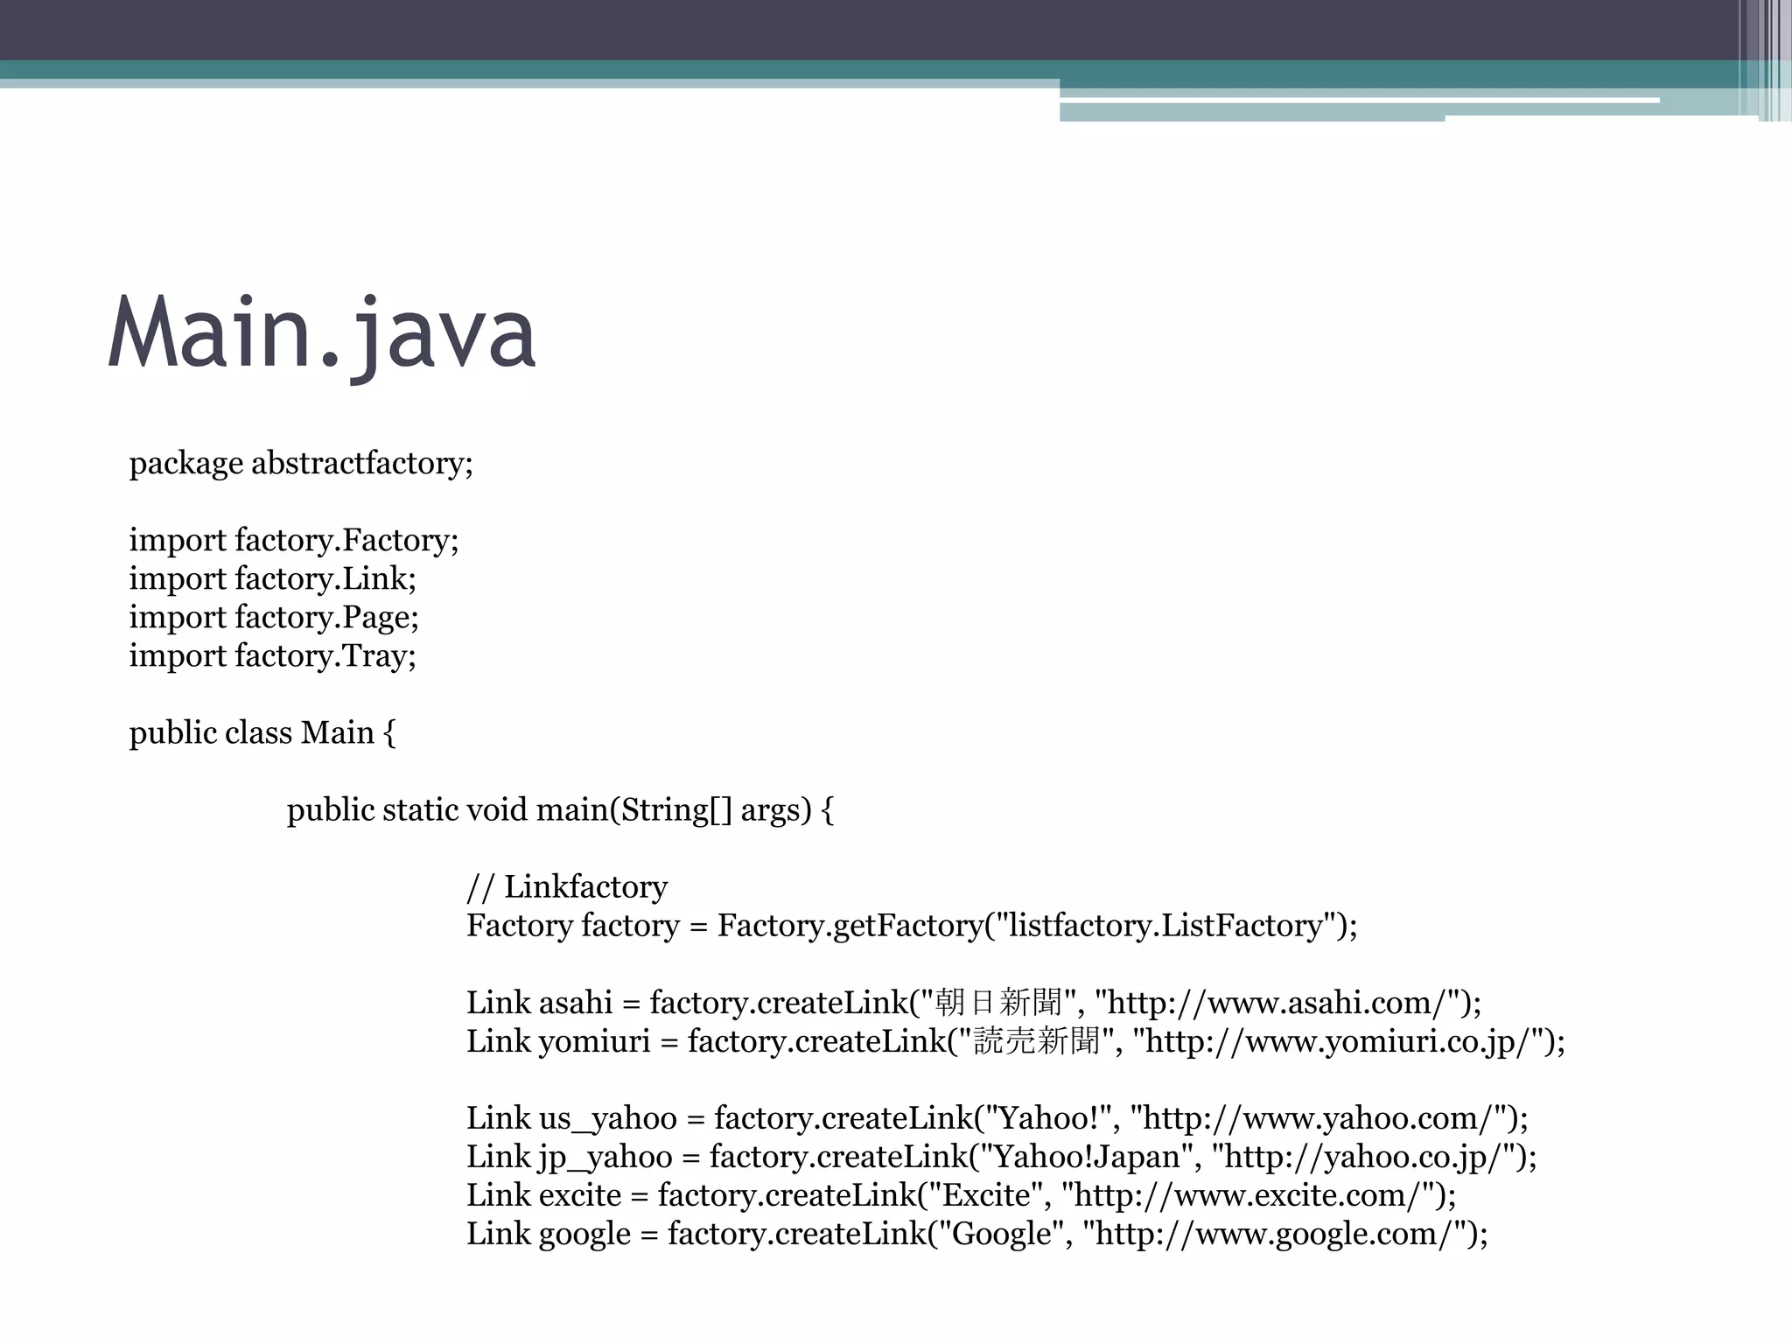
Task: Click the Factory.getFactory("listfactory.ListFactory") line
Action: point(912,925)
